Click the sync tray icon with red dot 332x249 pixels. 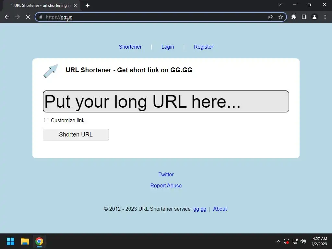pos(286,241)
